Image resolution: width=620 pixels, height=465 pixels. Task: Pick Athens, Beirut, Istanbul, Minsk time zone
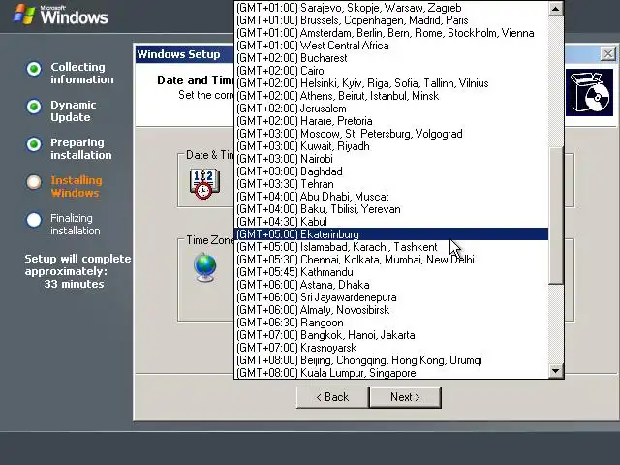coord(391,96)
